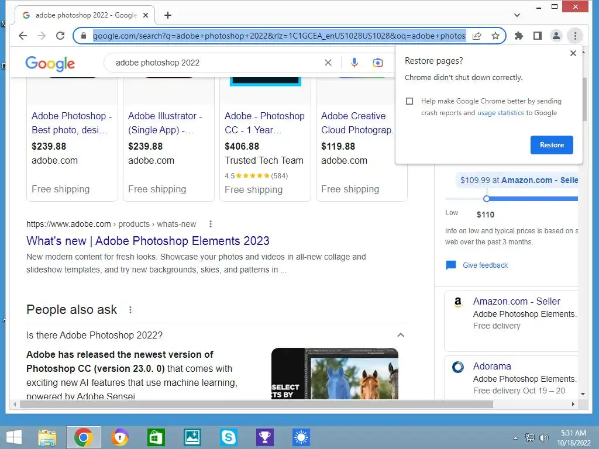The height and width of the screenshot is (449, 599).
Task: Open Windows Start menu
Action: click(14, 437)
